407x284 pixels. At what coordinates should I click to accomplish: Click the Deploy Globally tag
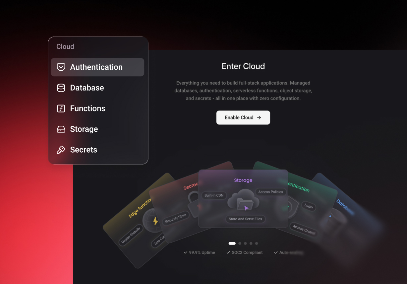click(x=131, y=235)
